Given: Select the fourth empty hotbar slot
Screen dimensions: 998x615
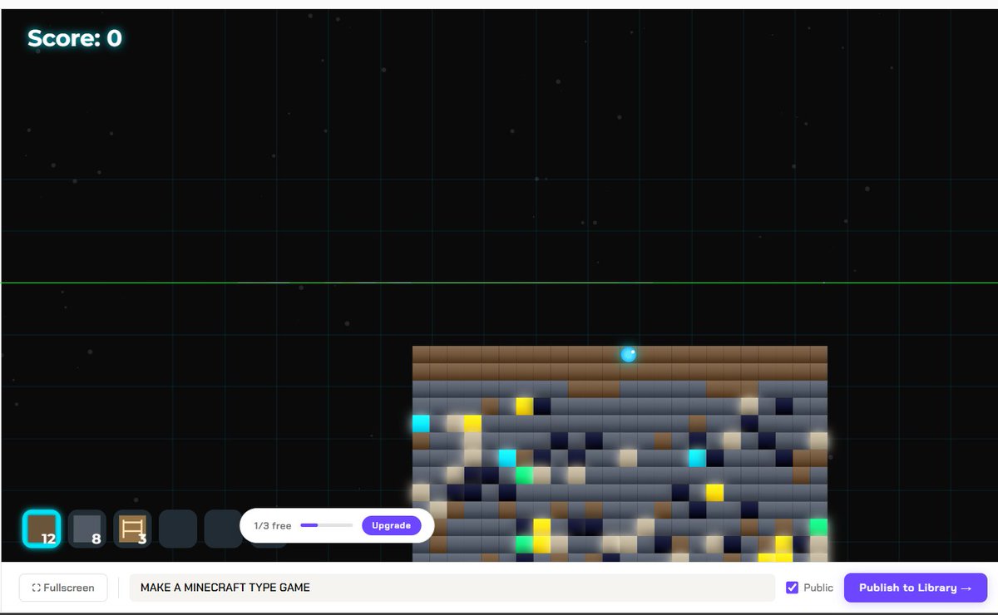Looking at the screenshot, I should 178,529.
